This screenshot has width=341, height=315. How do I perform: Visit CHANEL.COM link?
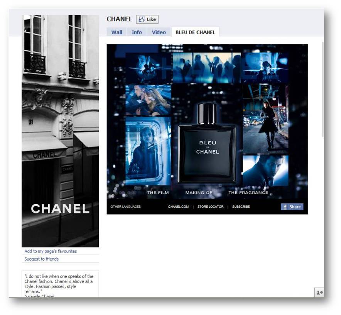(x=178, y=207)
